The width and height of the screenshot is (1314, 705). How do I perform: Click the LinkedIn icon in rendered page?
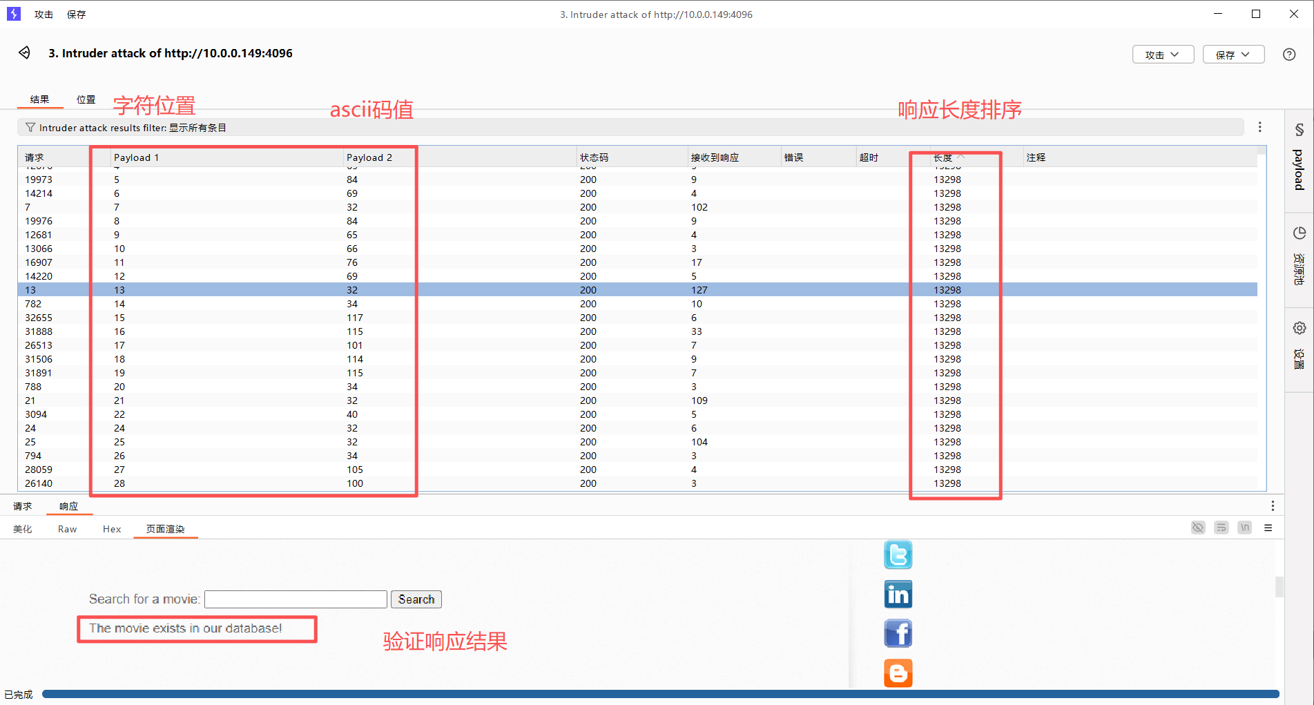[898, 595]
